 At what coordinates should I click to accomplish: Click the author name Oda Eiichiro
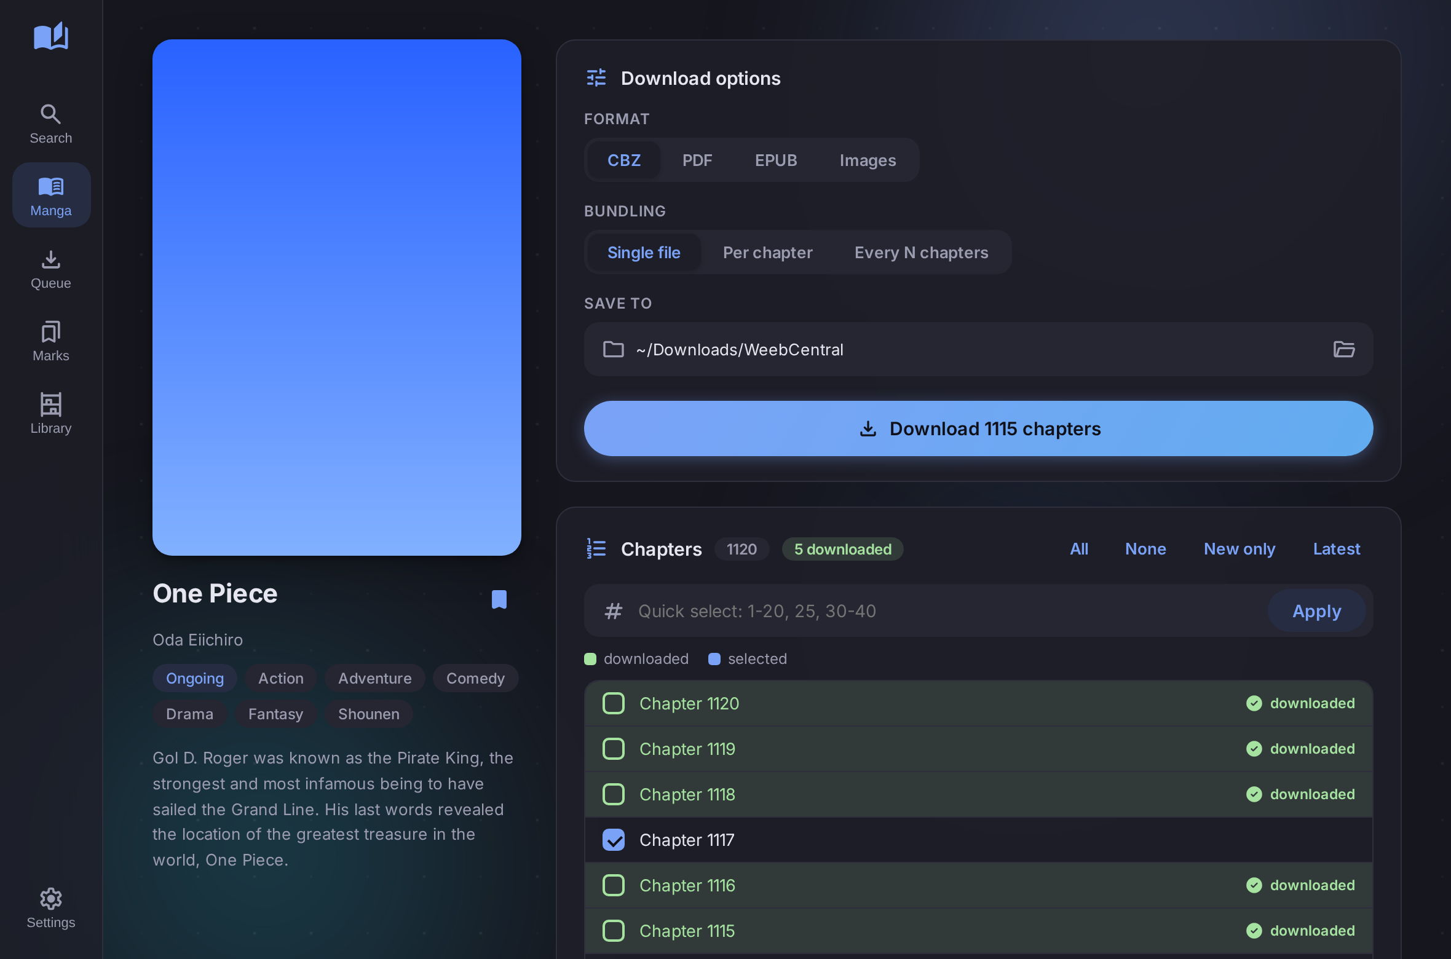(x=198, y=640)
